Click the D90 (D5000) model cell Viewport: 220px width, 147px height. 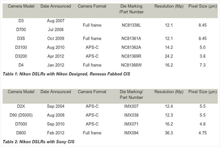[x=21, y=115]
